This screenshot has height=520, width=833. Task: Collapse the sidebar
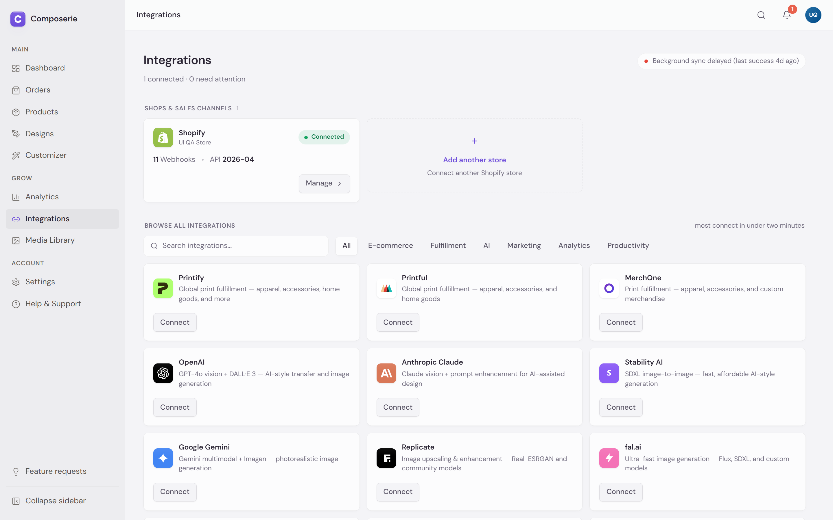coord(62,501)
